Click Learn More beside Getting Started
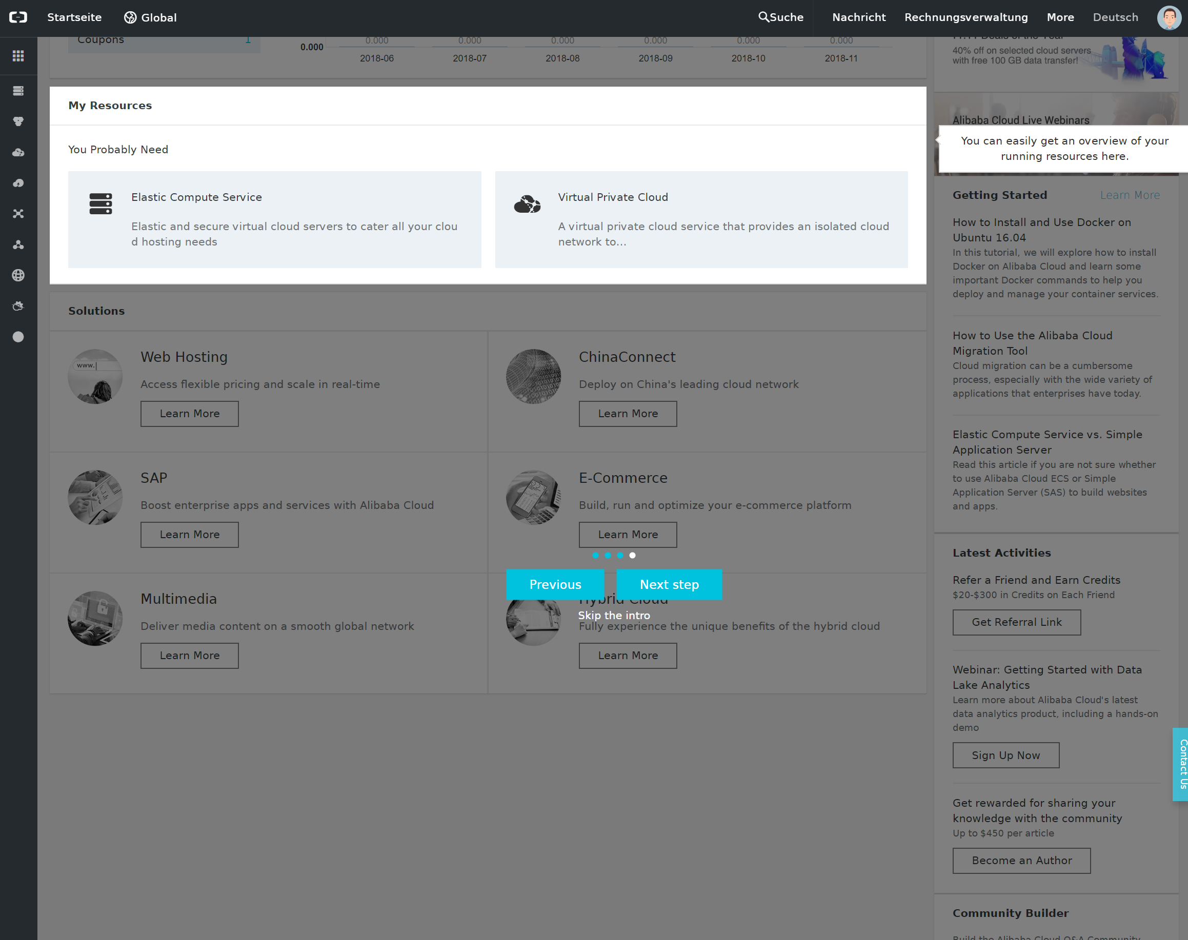 [1130, 195]
